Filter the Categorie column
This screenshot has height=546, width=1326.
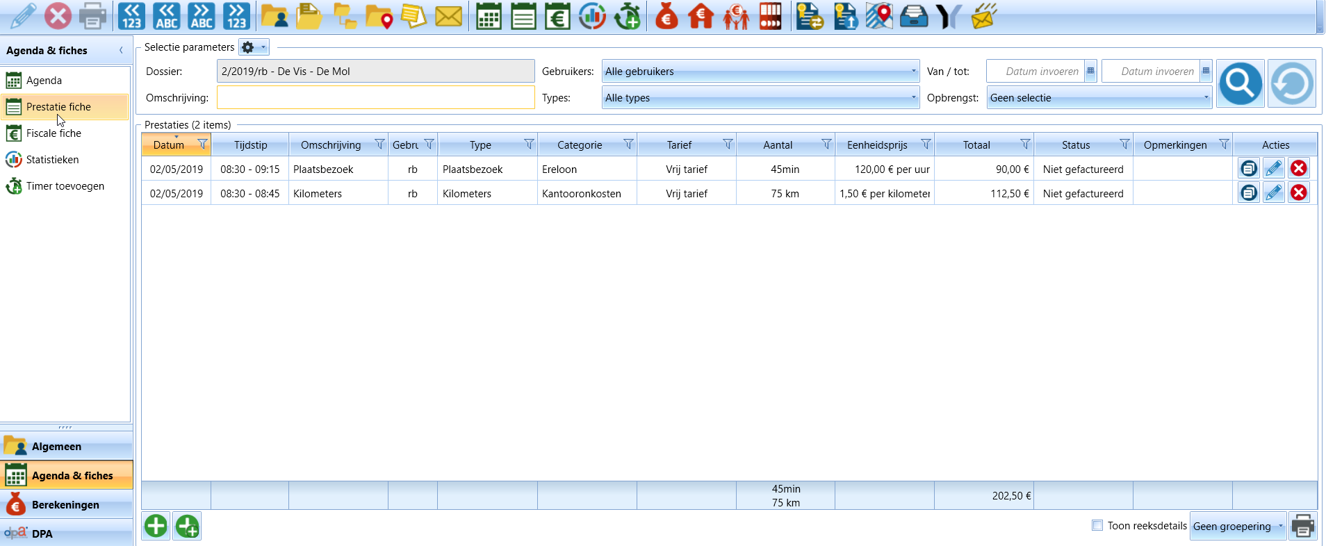tap(628, 144)
